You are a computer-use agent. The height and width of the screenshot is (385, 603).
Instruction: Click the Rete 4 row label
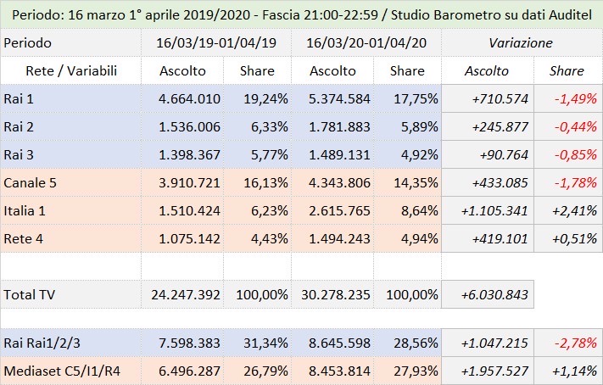(x=24, y=238)
